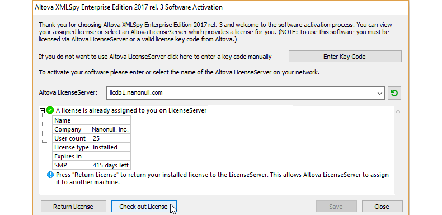Select the SMP value 415 days left
The width and height of the screenshot is (442, 215).
coord(111,165)
